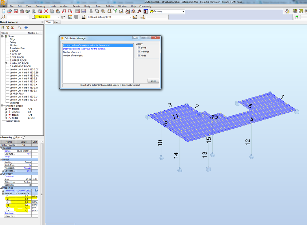
Task: Open the load case dropdown DL and Selfweight
Action: click(131, 17)
